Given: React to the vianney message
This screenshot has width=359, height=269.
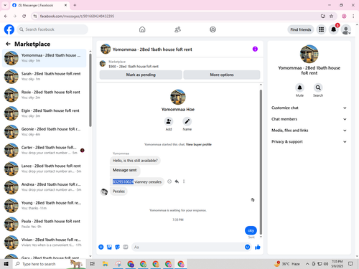Looking at the screenshot, I should point(169,181).
